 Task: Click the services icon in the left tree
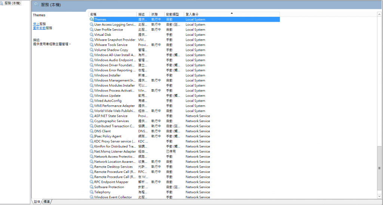pos(2,3)
